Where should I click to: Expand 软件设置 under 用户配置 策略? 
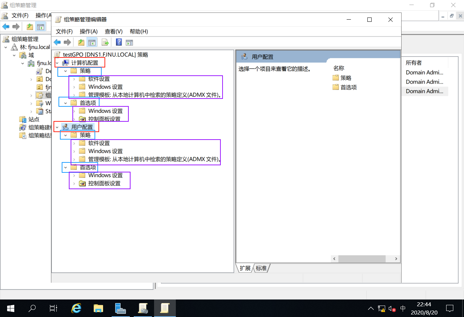tap(74, 143)
